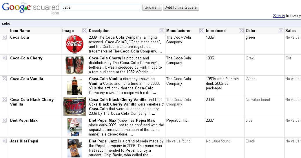
Task: Delete the Introduced column with its X icon
Action: pos(241,31)
